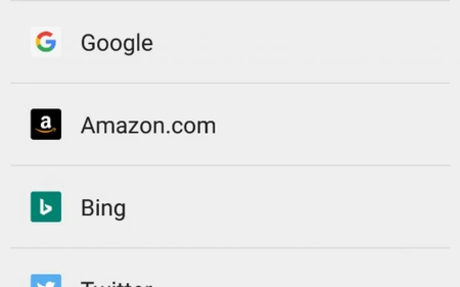Select the Google list row
This screenshot has width=460, height=287.
point(230,42)
